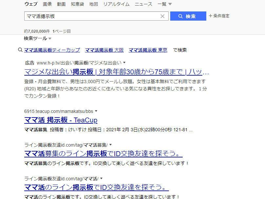Open related search ママ活掲示板ティーカップ
The image size is (265, 199).
(x=52, y=50)
